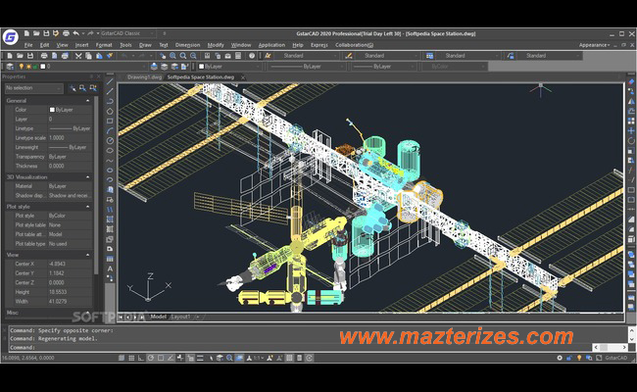Click the color swatch beside Color ByLayer property
The height and width of the screenshot is (392, 637).
point(52,110)
